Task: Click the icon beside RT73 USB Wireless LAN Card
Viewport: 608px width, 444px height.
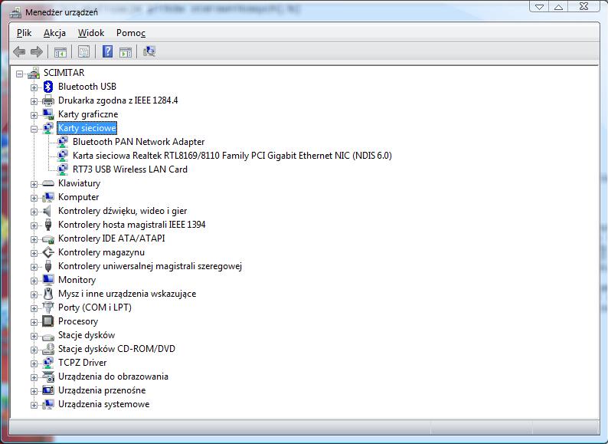Action: pyautogui.click(x=63, y=169)
